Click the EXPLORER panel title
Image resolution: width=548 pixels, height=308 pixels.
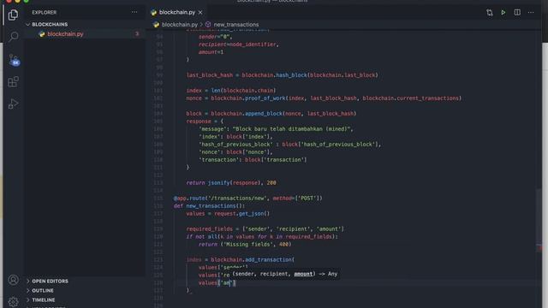(44, 12)
